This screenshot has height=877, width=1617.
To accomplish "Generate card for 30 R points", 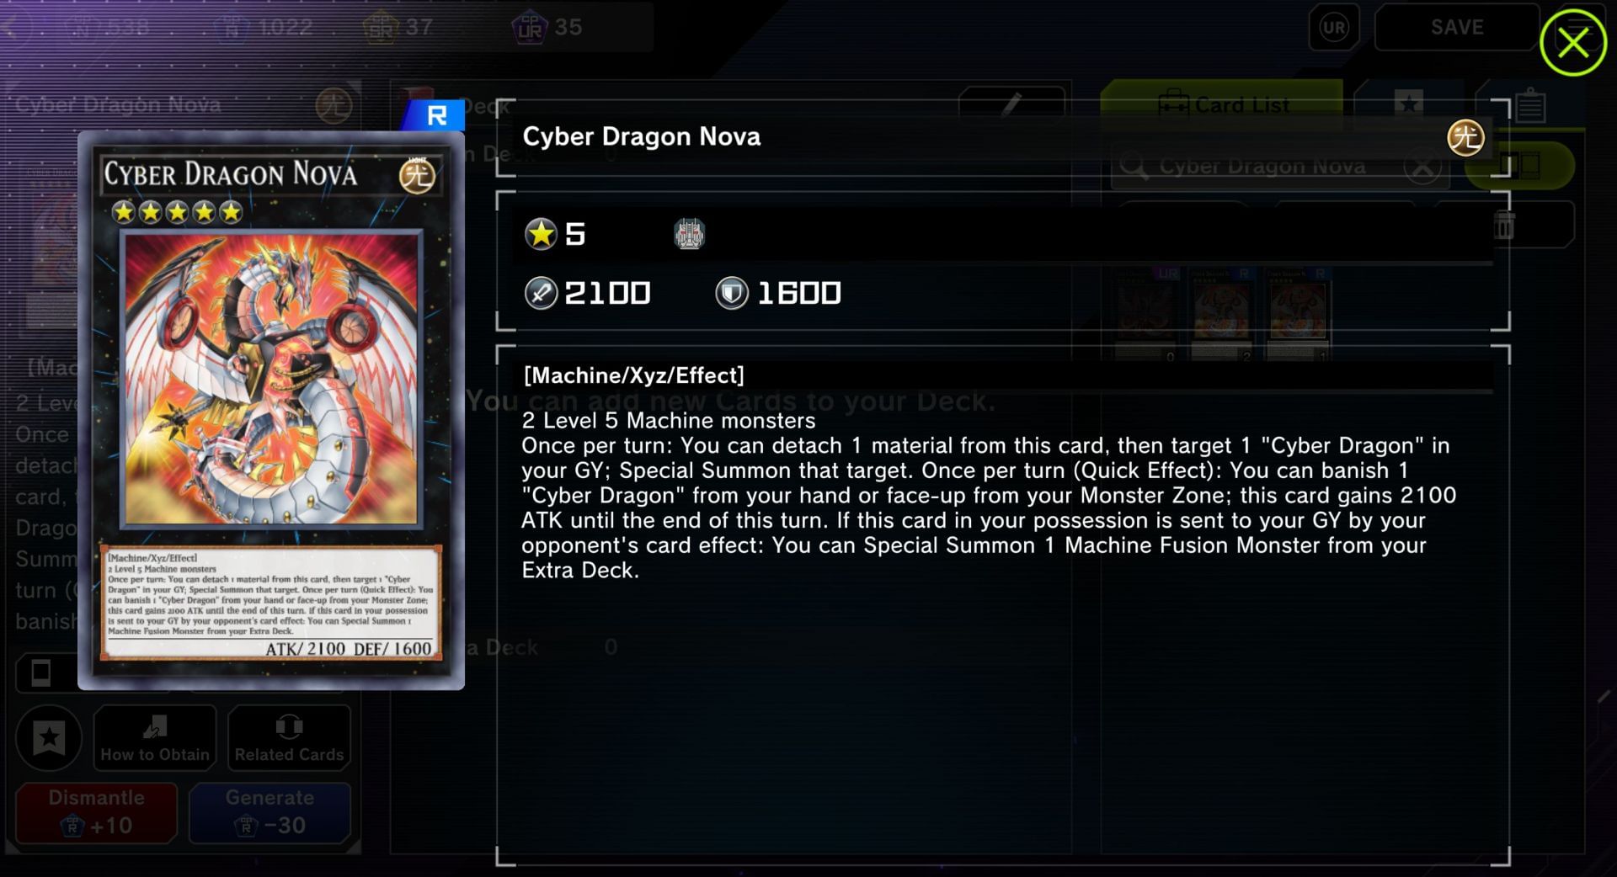I will pos(269,812).
